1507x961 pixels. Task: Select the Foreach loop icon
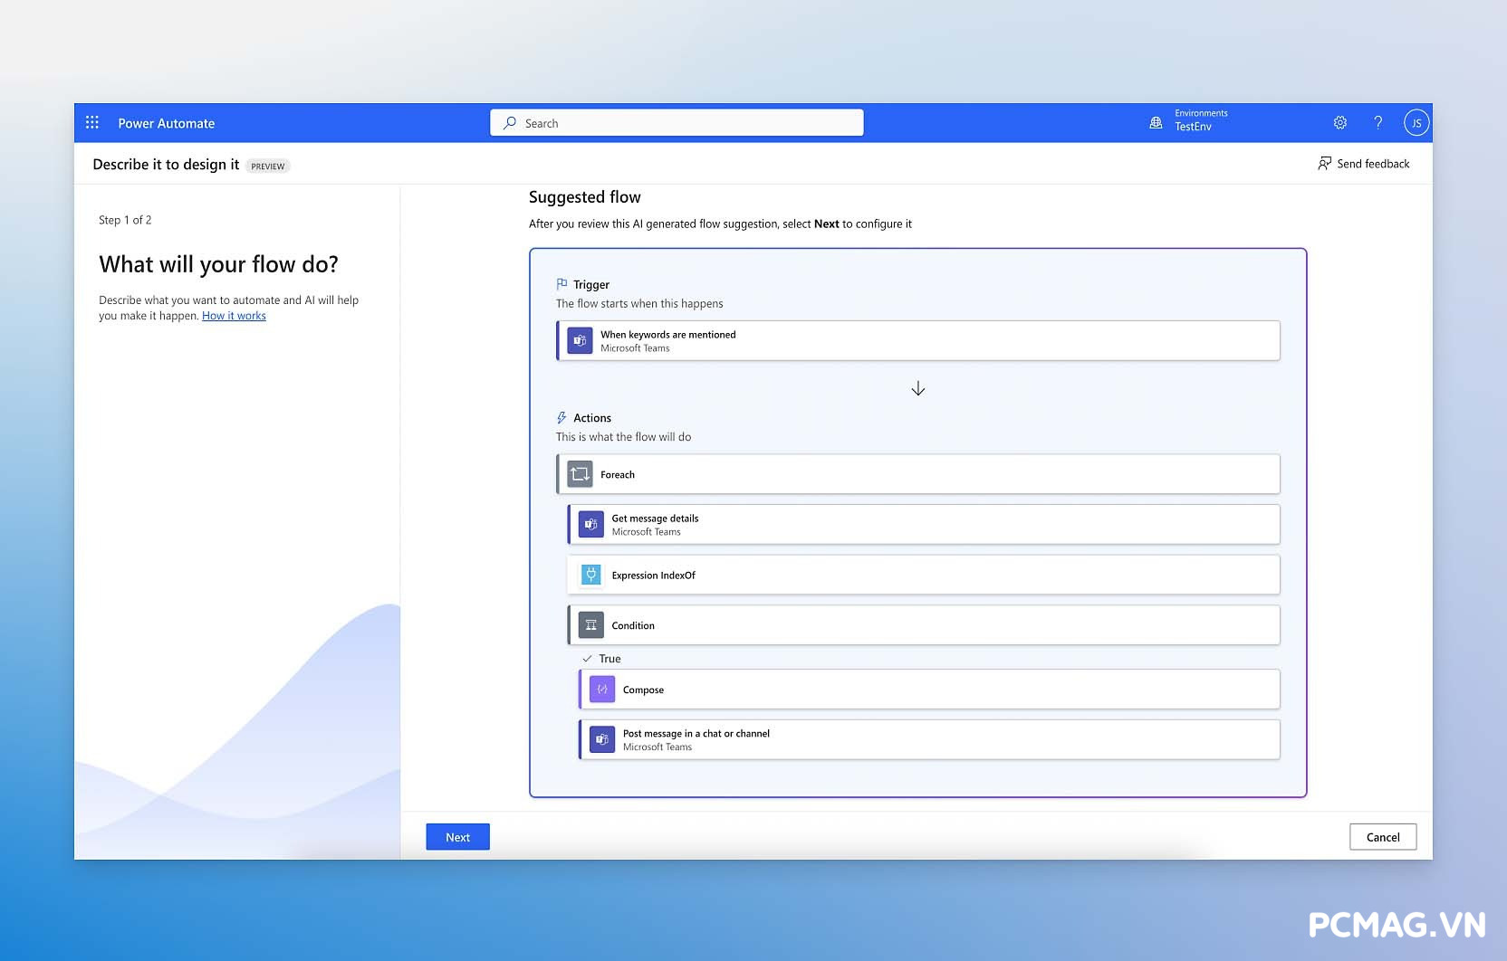point(579,473)
